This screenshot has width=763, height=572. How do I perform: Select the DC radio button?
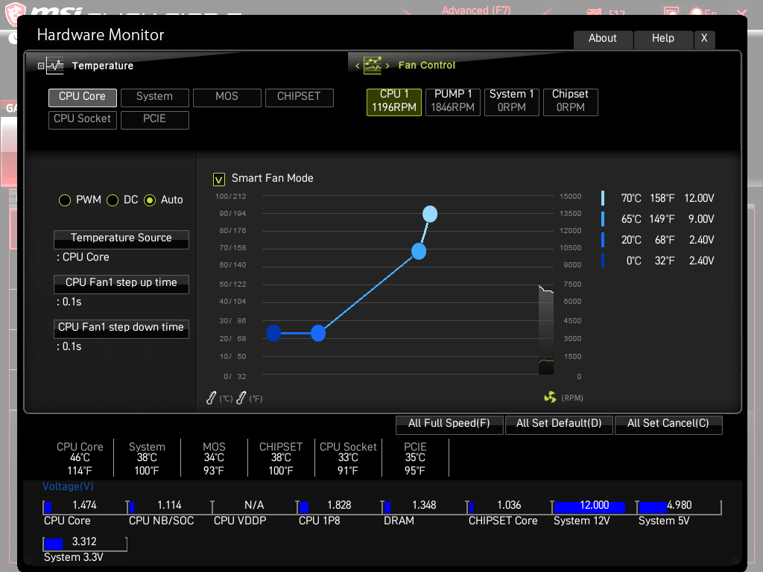(113, 200)
